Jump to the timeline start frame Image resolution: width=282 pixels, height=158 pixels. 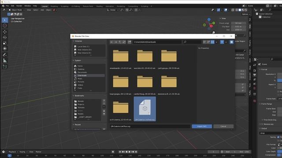pyautogui.click(x=120, y=152)
